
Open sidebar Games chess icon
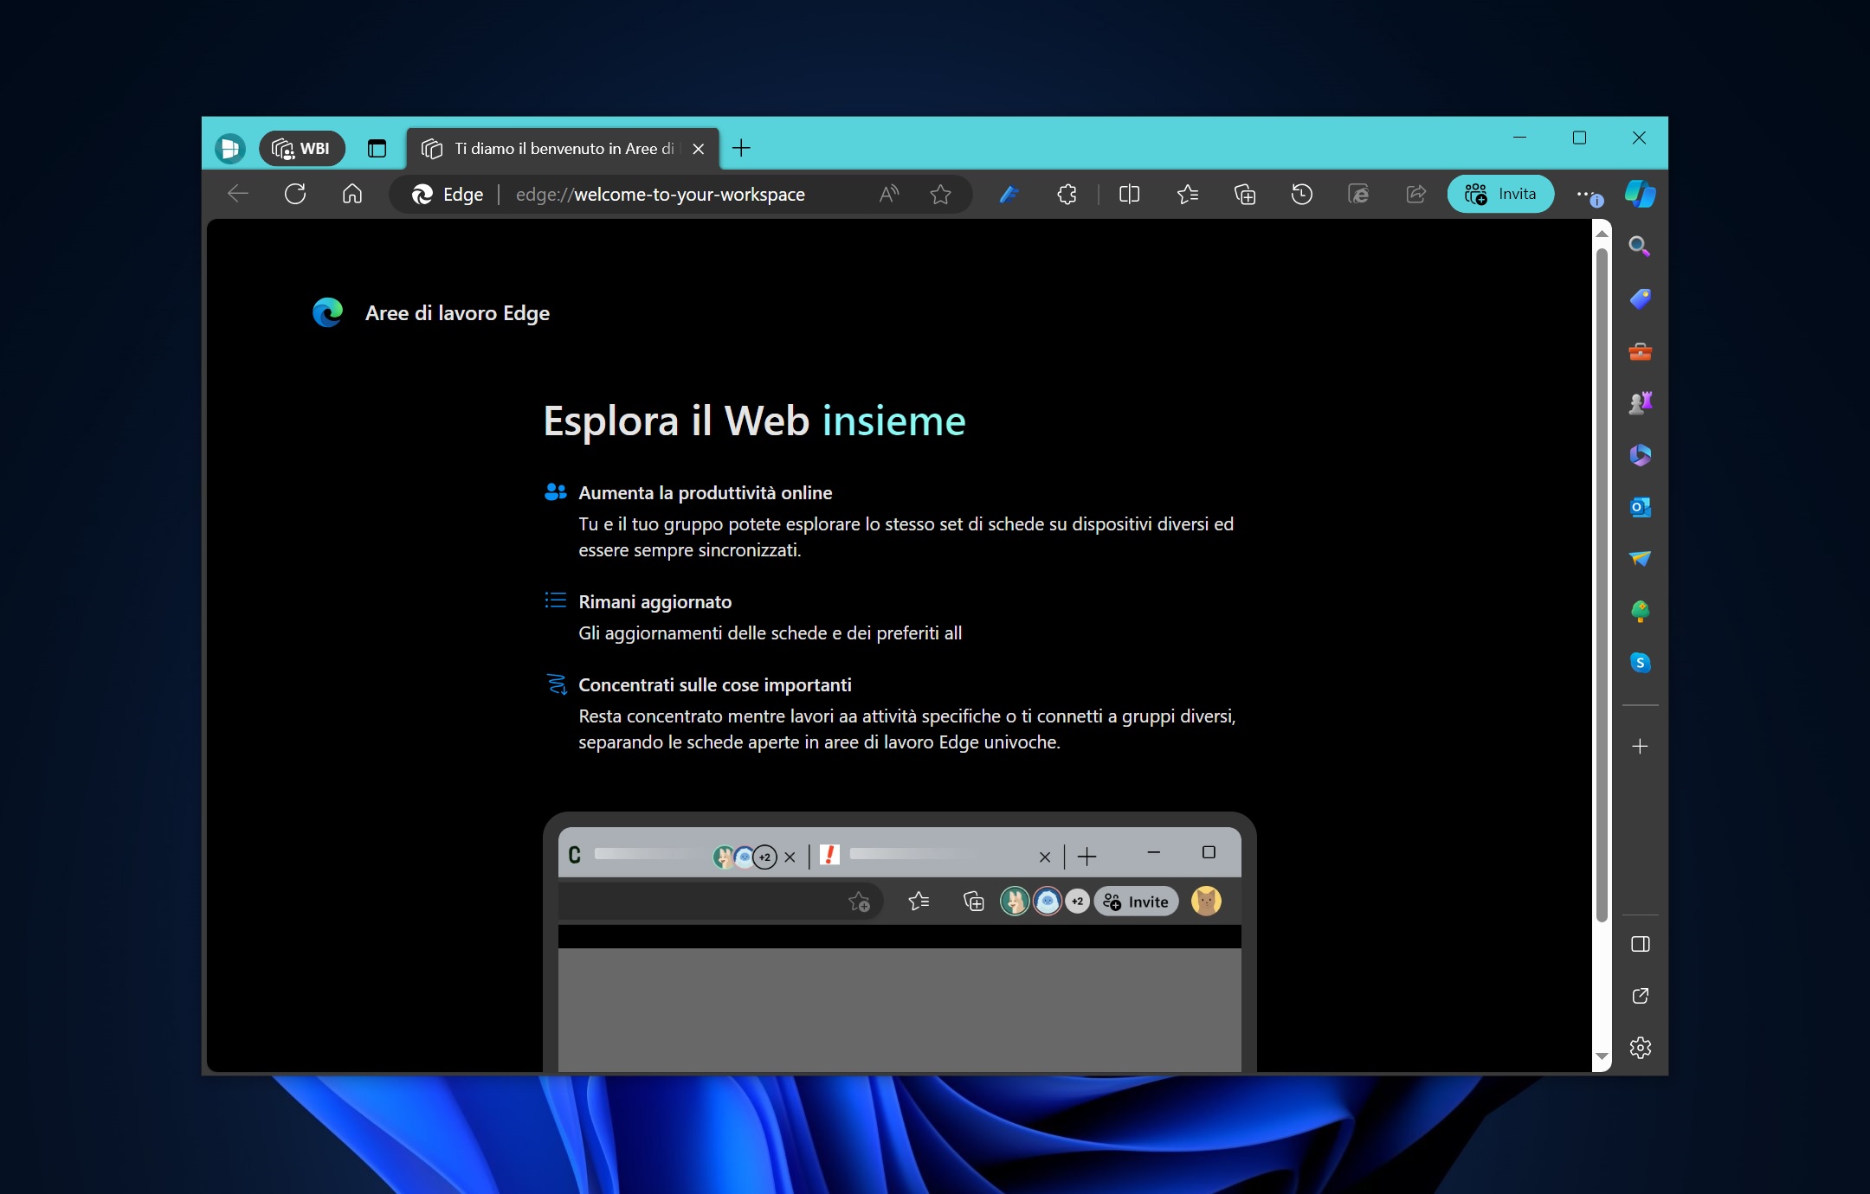coord(1640,402)
